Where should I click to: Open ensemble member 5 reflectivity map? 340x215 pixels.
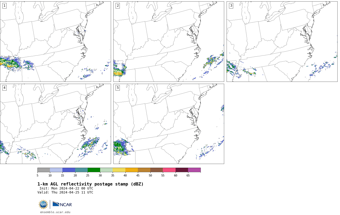click(169, 124)
